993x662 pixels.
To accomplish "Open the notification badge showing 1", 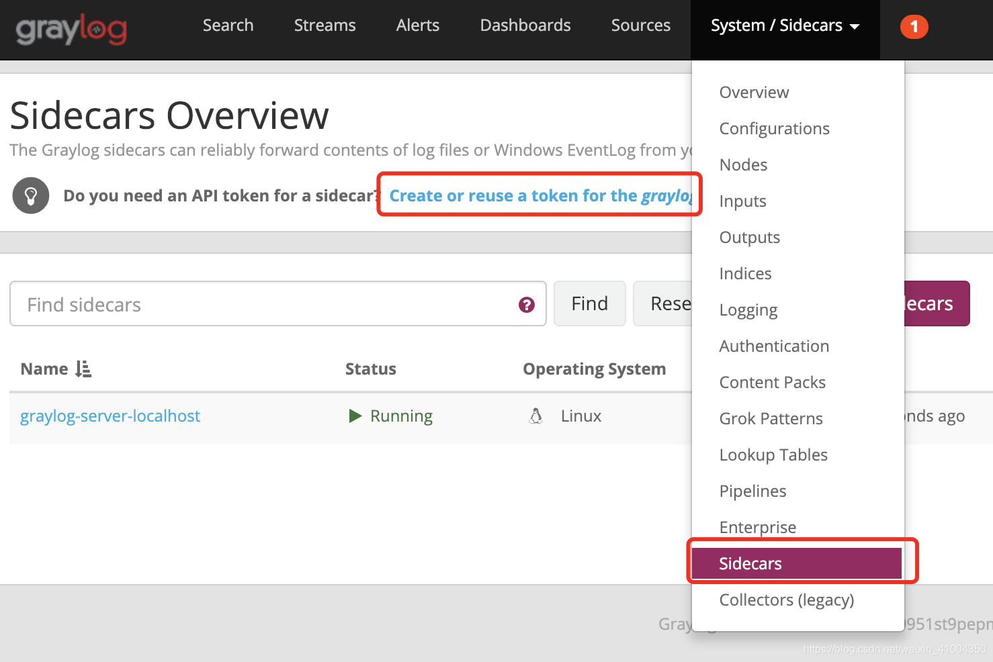I will coord(914,27).
